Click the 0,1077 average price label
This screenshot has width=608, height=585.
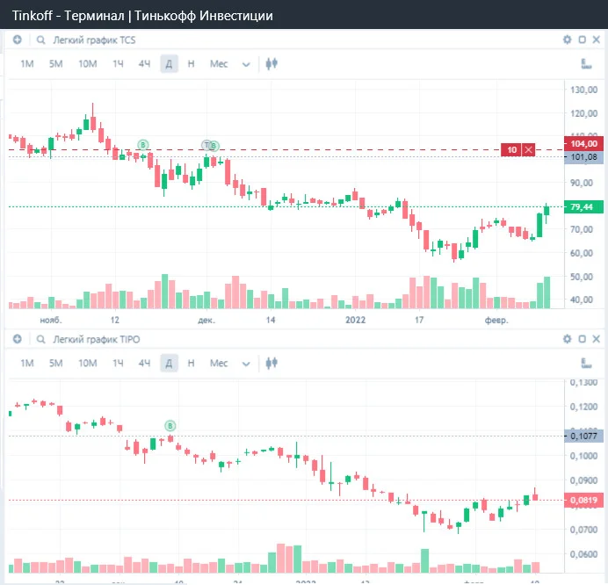583,437
